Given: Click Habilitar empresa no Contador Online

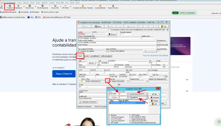Looking at the screenshot, I should [13, 17].
